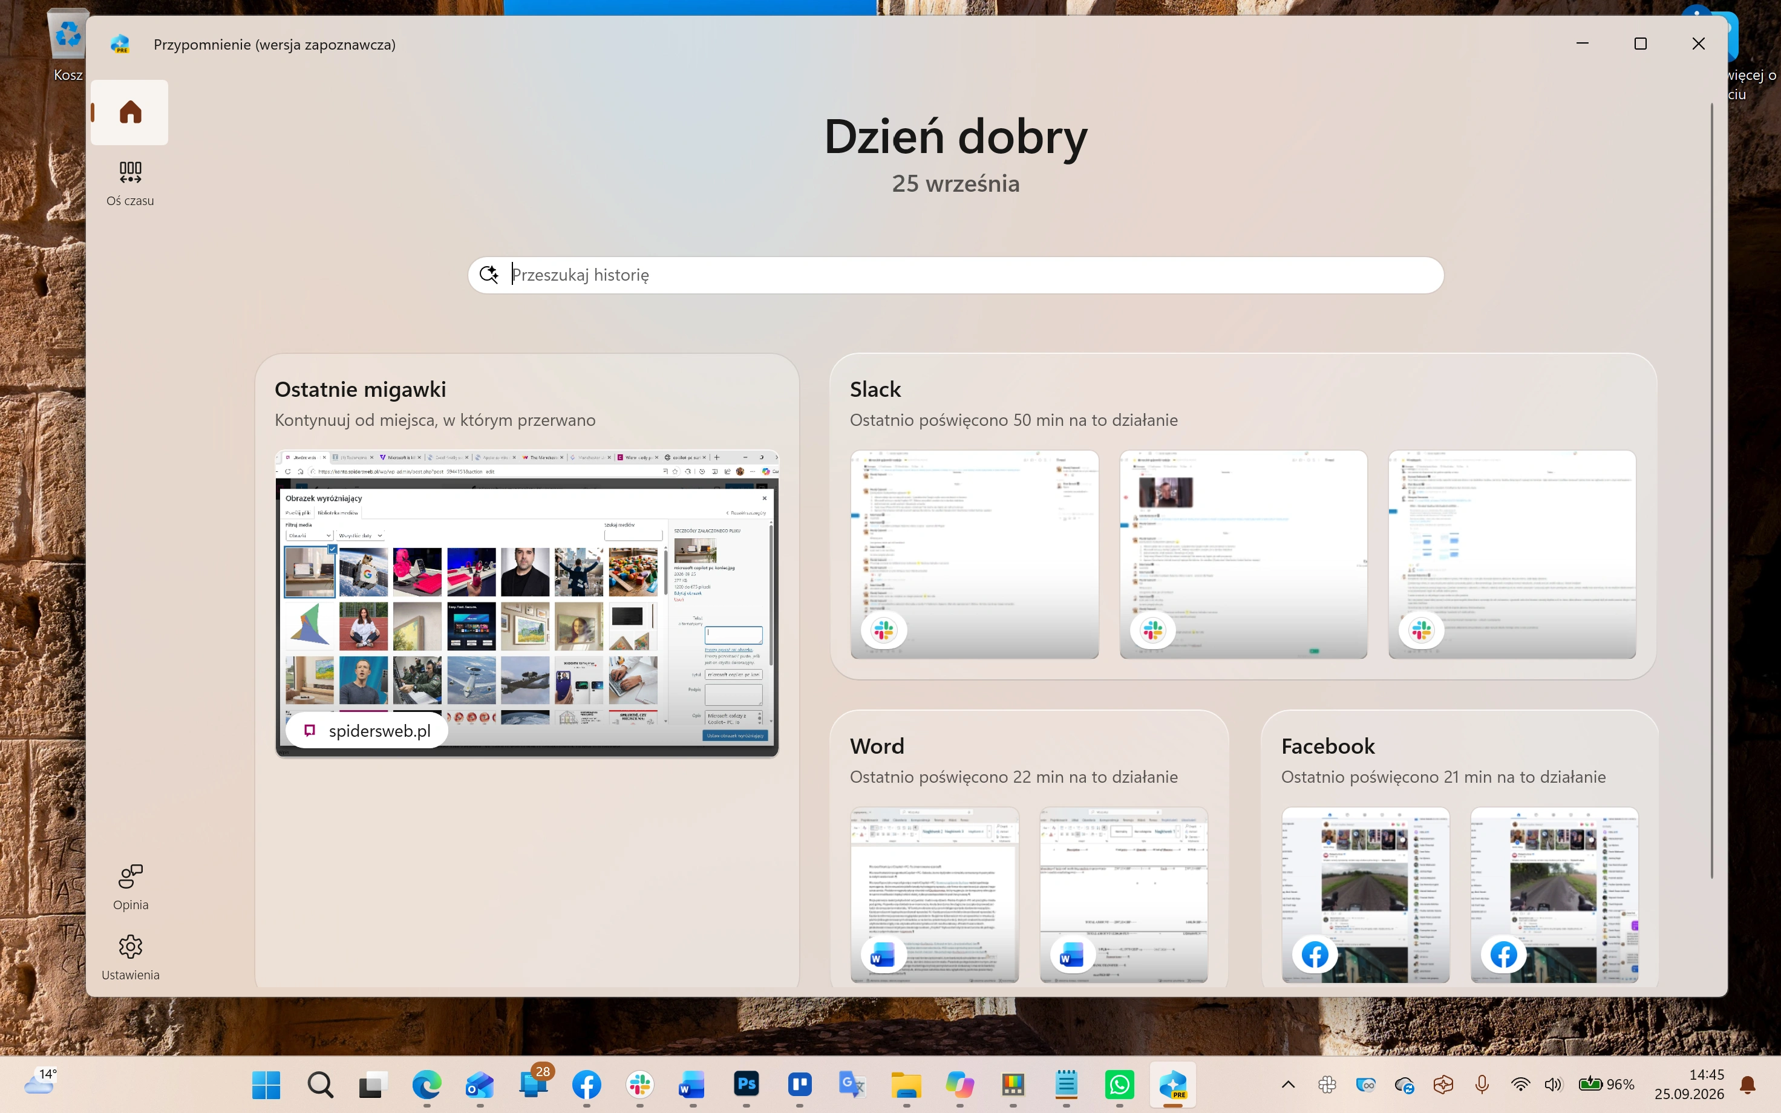Open the first Slack snapshot thumbnail
The width and height of the screenshot is (1781, 1113).
(x=975, y=554)
